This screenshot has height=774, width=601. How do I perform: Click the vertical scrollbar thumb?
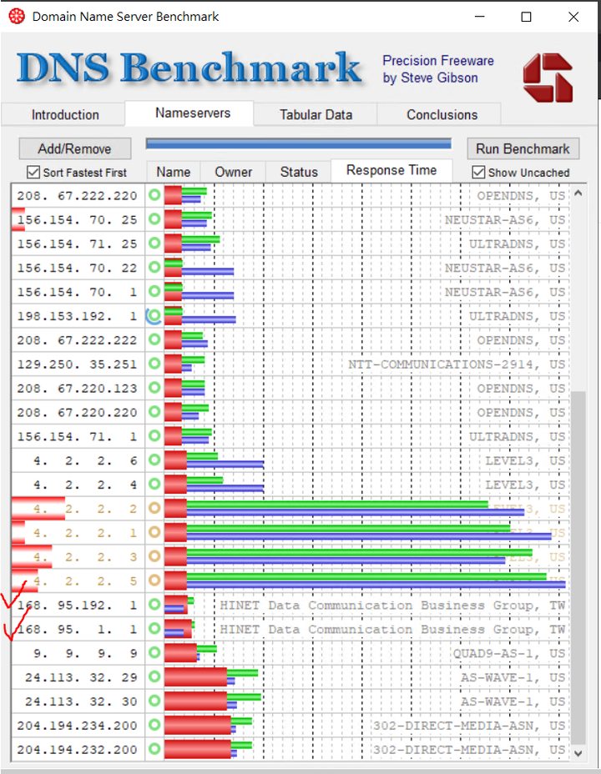578,568
